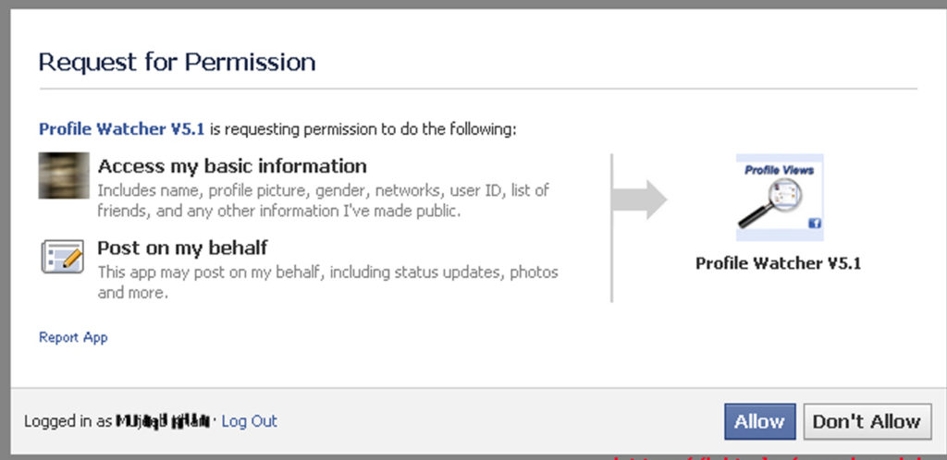Click the bold Profile Watcher V5.1 caption under icon
Viewport: 947px width, 460px height.
[x=778, y=263]
